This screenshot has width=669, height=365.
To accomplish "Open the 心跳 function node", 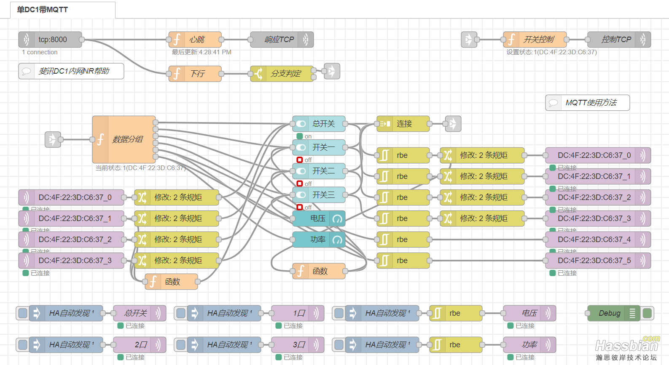I will click(x=195, y=40).
